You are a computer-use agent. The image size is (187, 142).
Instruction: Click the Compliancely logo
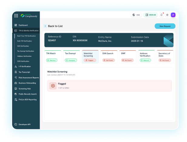[29, 16]
